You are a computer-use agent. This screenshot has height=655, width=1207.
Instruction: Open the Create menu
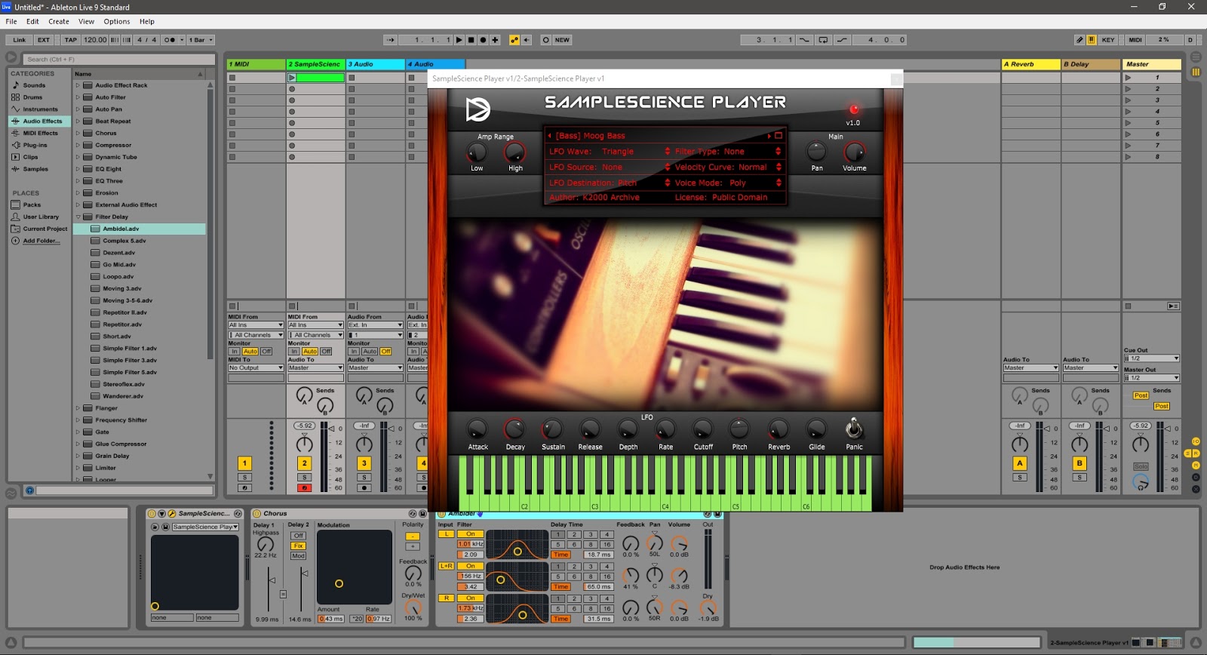tap(59, 21)
